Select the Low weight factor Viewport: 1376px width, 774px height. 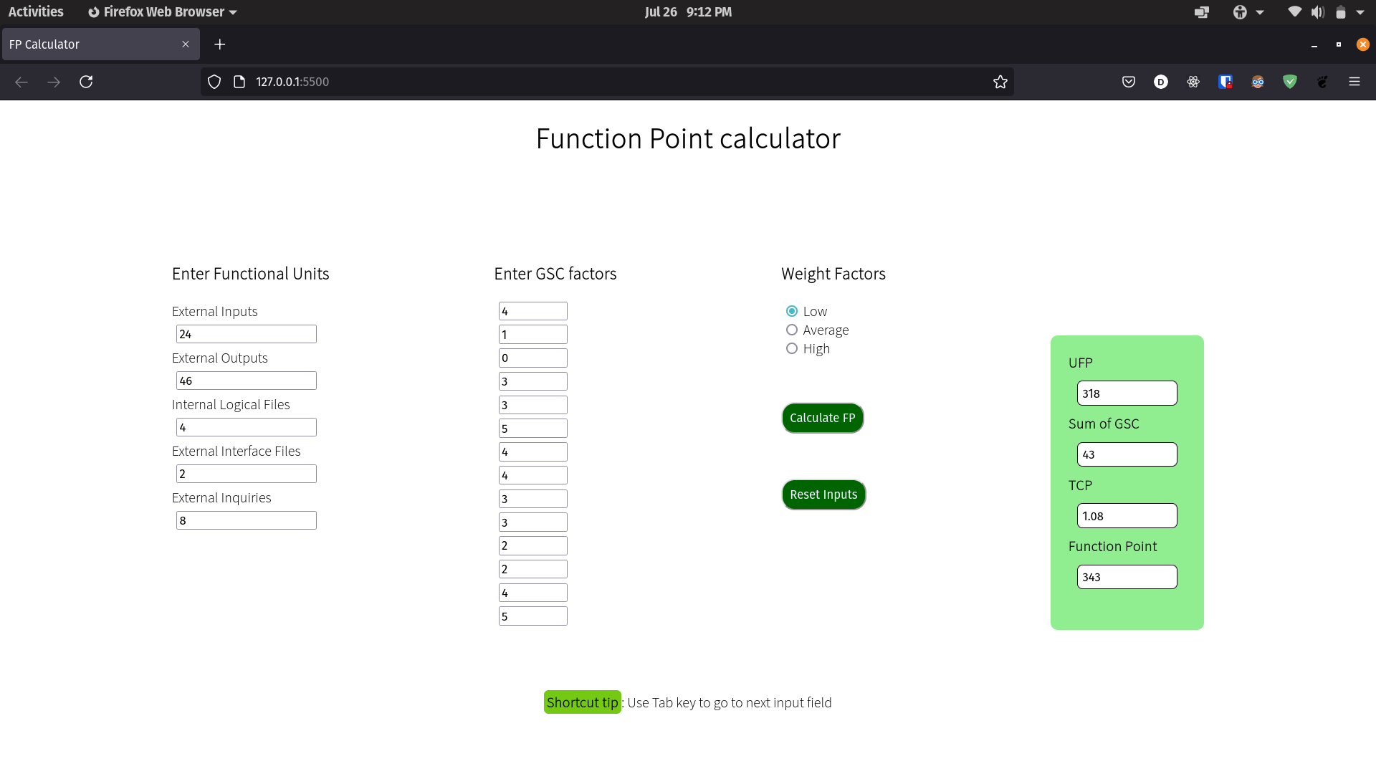click(x=792, y=311)
